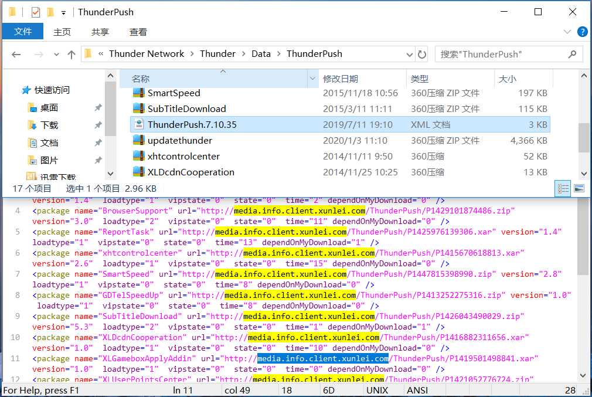Select the updatethunder zip file
The height and width of the screenshot is (397, 592).
[x=340, y=141]
